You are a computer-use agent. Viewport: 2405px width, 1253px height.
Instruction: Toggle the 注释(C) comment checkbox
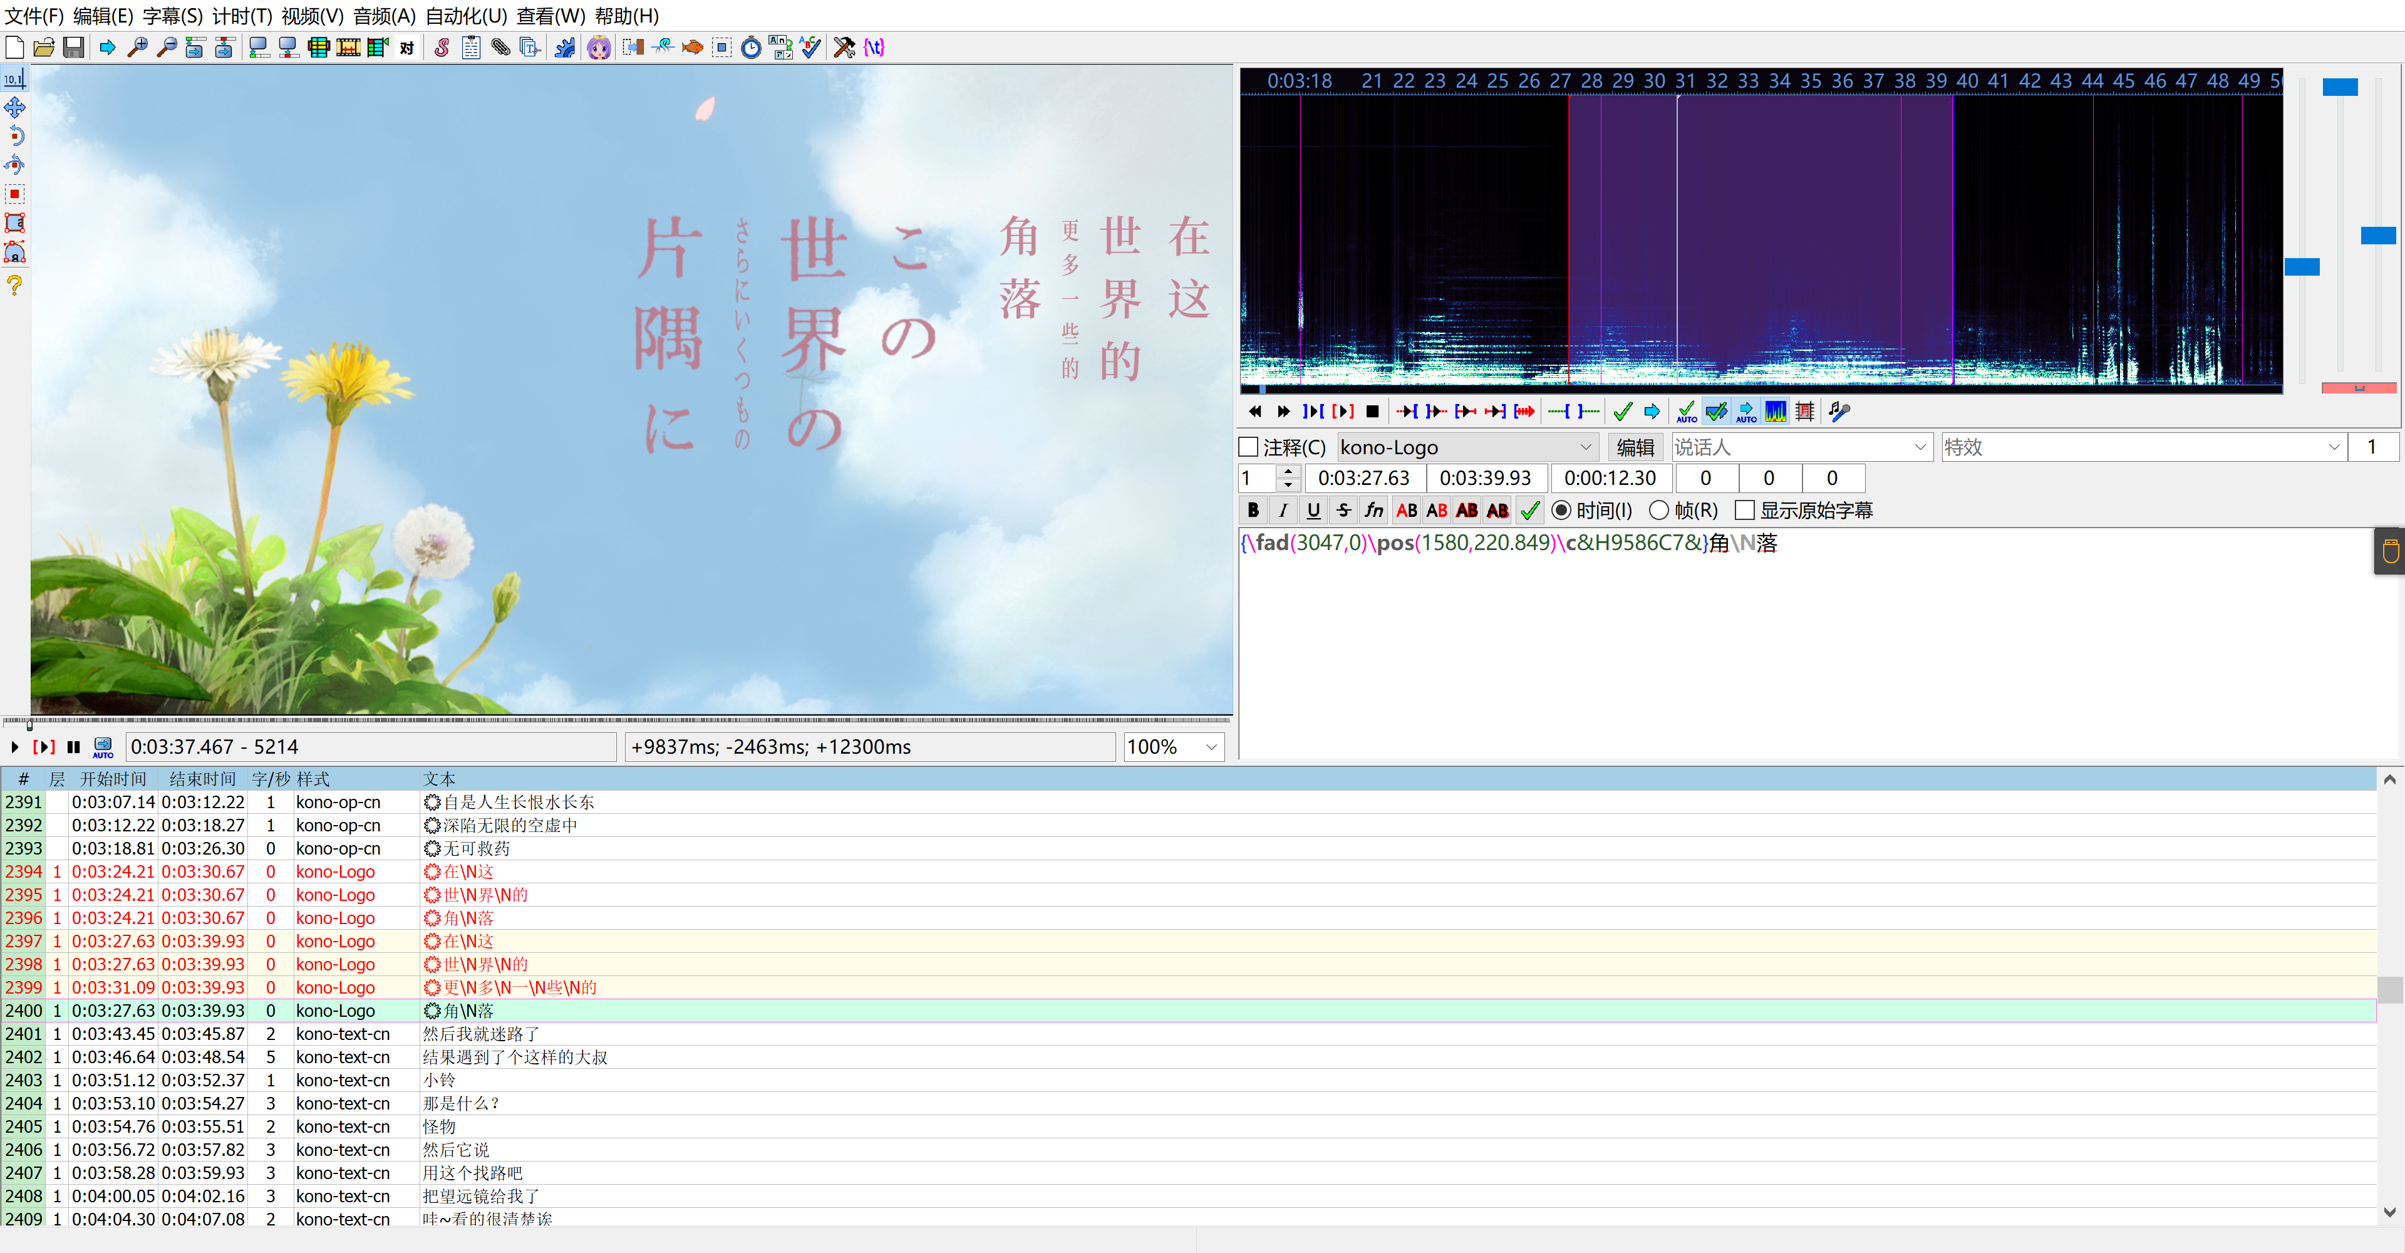[x=1248, y=448]
